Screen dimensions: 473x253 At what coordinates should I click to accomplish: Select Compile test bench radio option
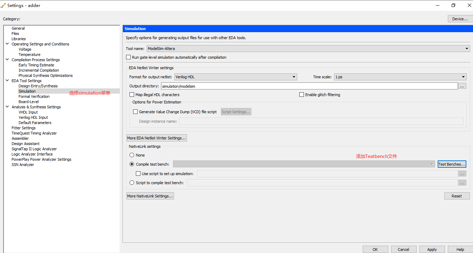pyautogui.click(x=132, y=164)
